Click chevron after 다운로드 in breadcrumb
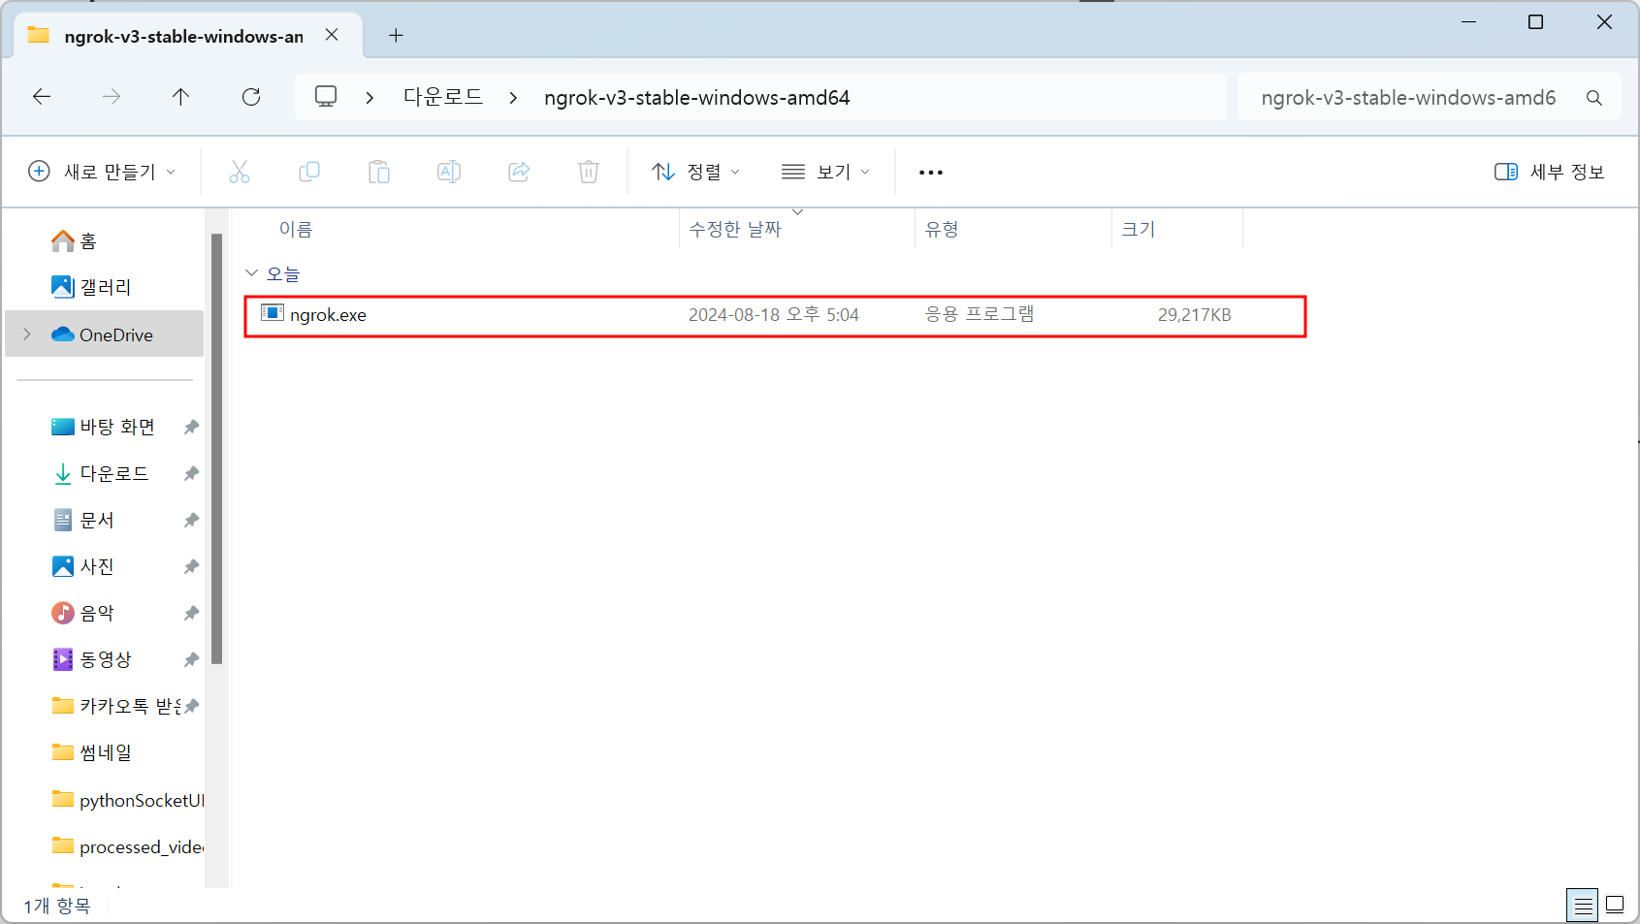This screenshot has height=924, width=1640. click(513, 98)
